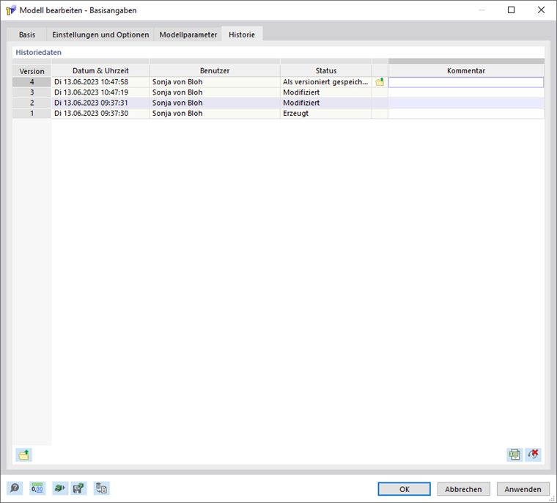The width and height of the screenshot is (557, 503).
Task: Click the save-as-versioned folder icon in row 4
Action: [x=380, y=82]
